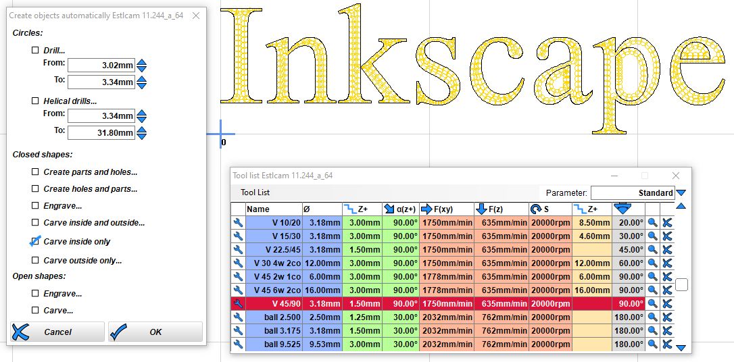Adjust Helical To 31.80mm stepper
Screen dimensions: 734x362
(x=142, y=133)
